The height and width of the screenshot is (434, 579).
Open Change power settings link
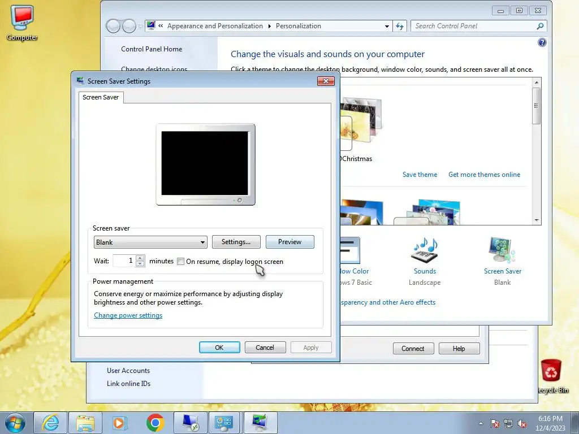(x=128, y=315)
